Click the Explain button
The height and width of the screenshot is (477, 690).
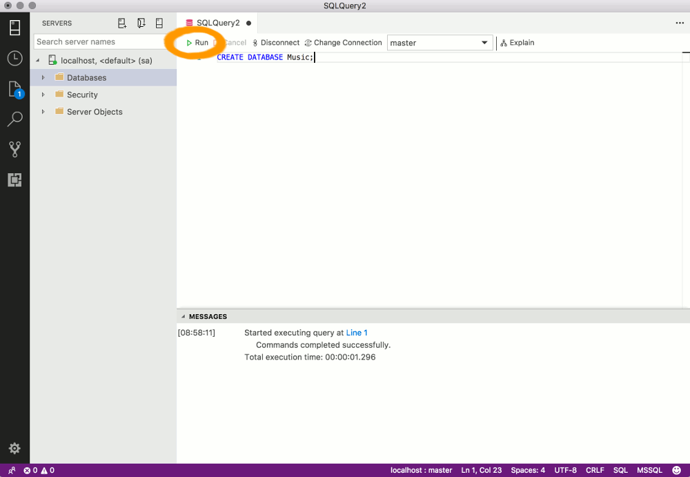(x=517, y=43)
